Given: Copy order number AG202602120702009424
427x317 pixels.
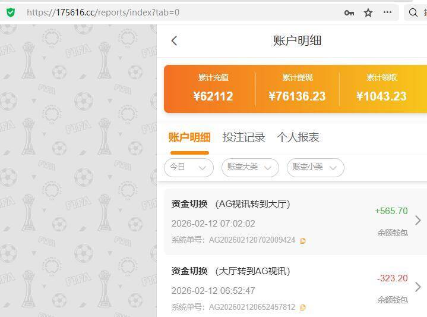Looking at the screenshot, I should (303, 241).
